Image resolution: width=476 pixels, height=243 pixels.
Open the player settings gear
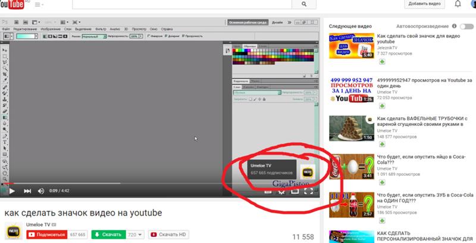281,191
